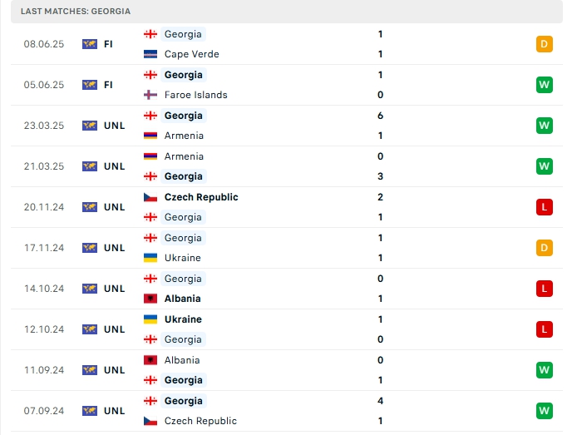572x435 pixels.
Task: Click the Faroe Islands flag icon
Action: [x=150, y=95]
